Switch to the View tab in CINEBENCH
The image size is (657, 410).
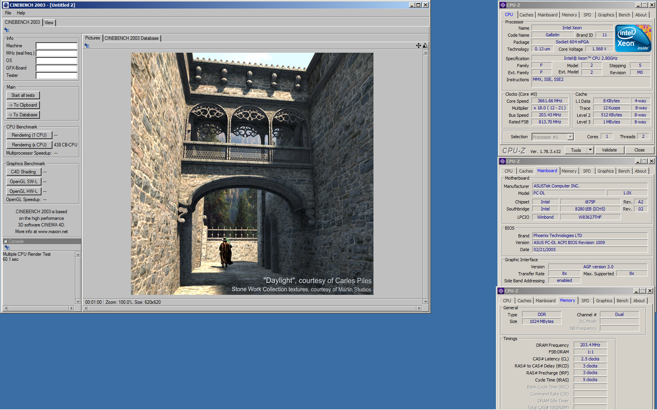(x=49, y=23)
